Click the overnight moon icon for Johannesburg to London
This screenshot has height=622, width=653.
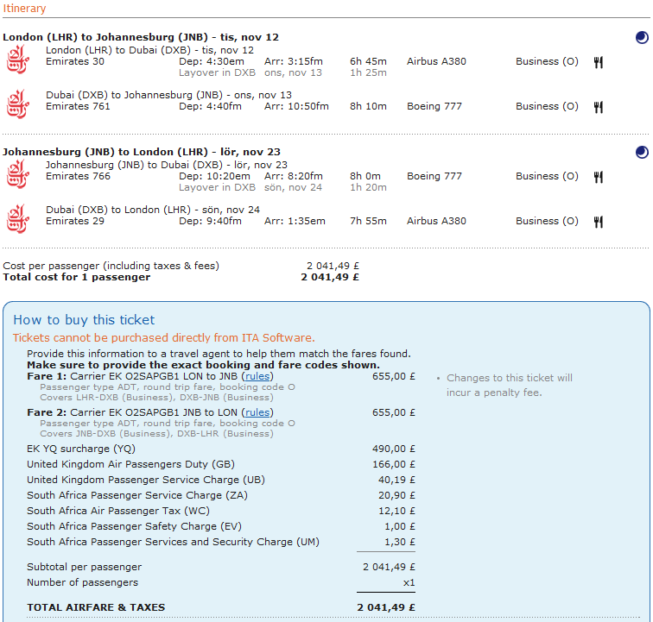pyautogui.click(x=642, y=153)
